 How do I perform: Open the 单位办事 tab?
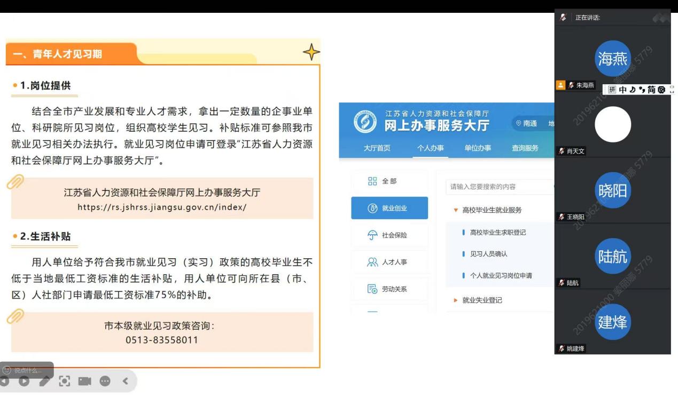tap(478, 148)
